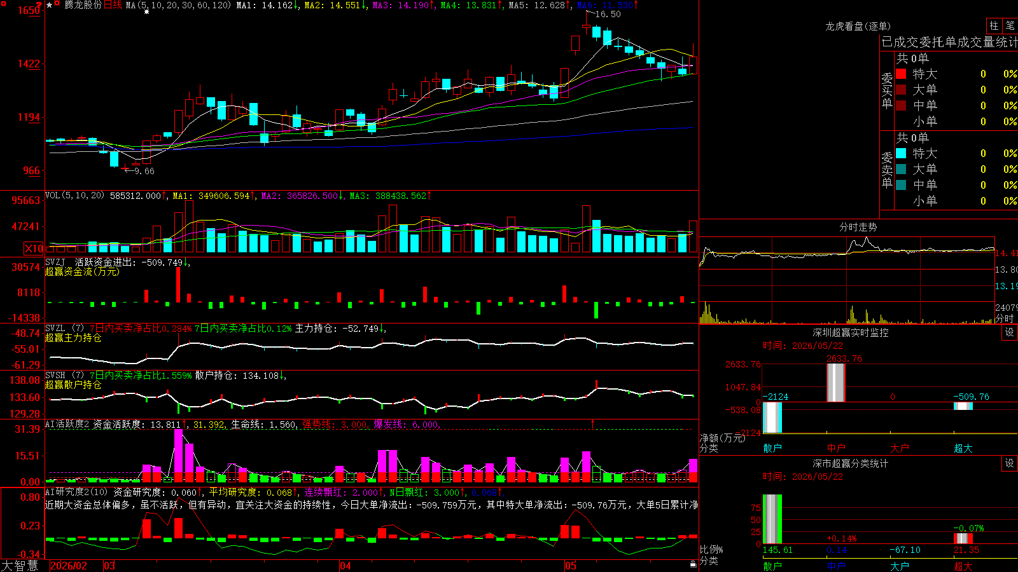Click 超大 label in 深圳超赢实时监控 chart
Viewport: 1018px width, 572px height.
pos(963,448)
